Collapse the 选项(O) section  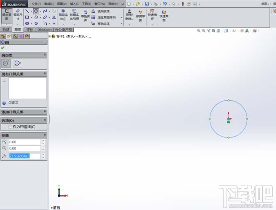(45, 120)
